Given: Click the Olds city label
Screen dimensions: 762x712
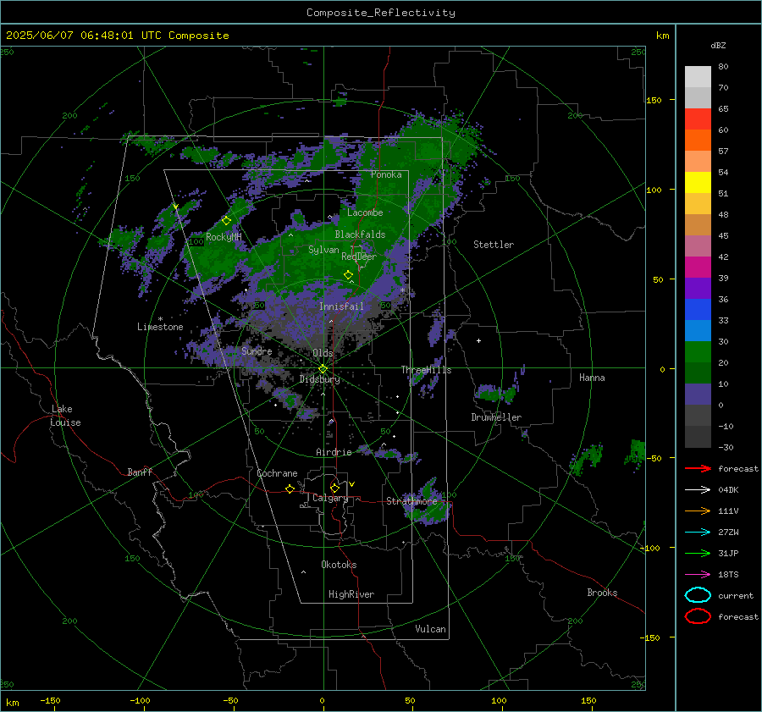Looking at the screenshot, I should click(x=323, y=353).
